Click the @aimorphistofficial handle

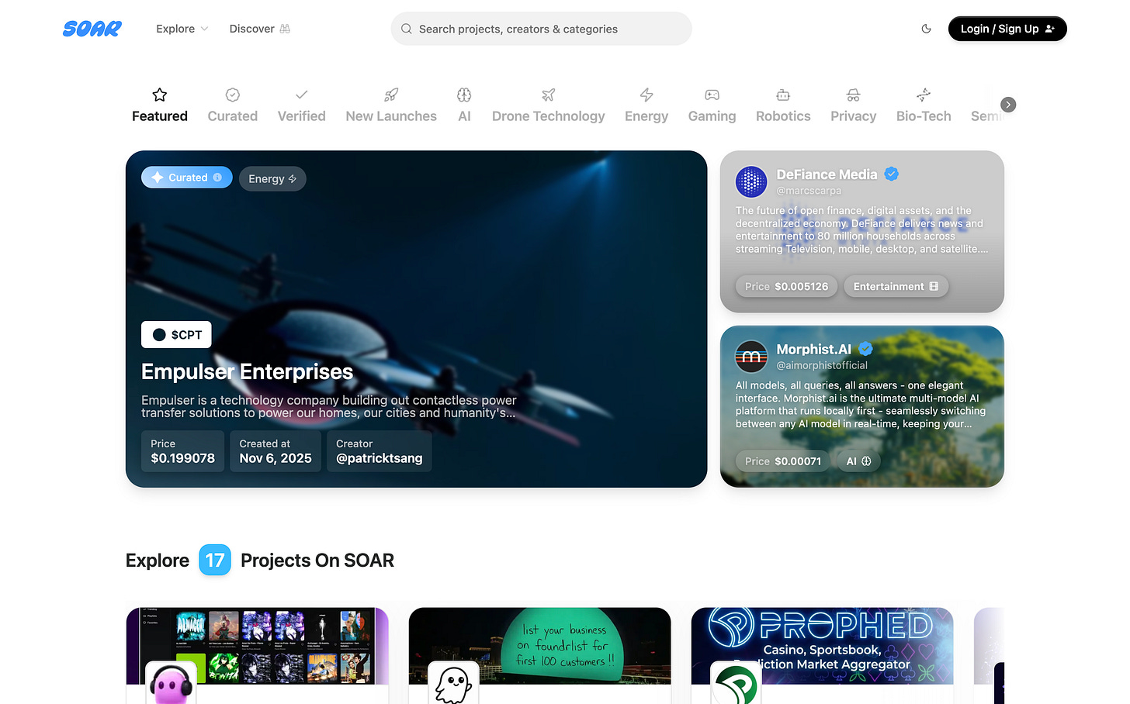[x=822, y=365]
